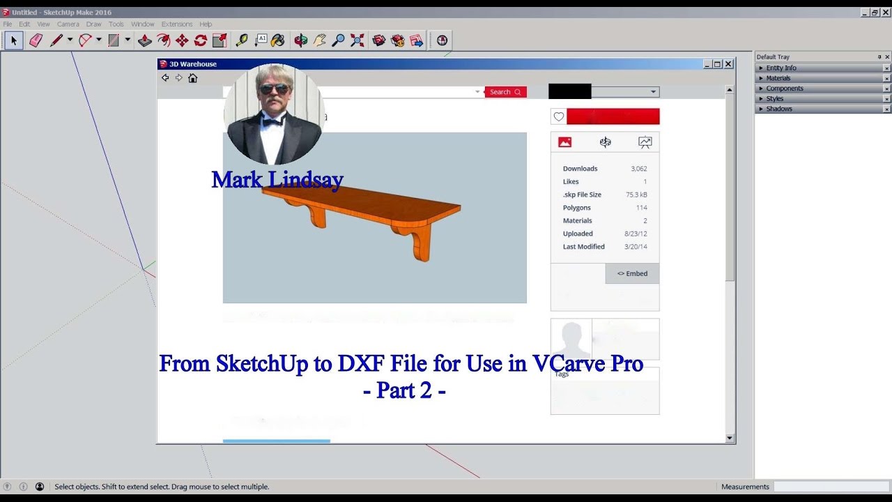
Task: Go to 3D Warehouse home page
Action: click(193, 78)
